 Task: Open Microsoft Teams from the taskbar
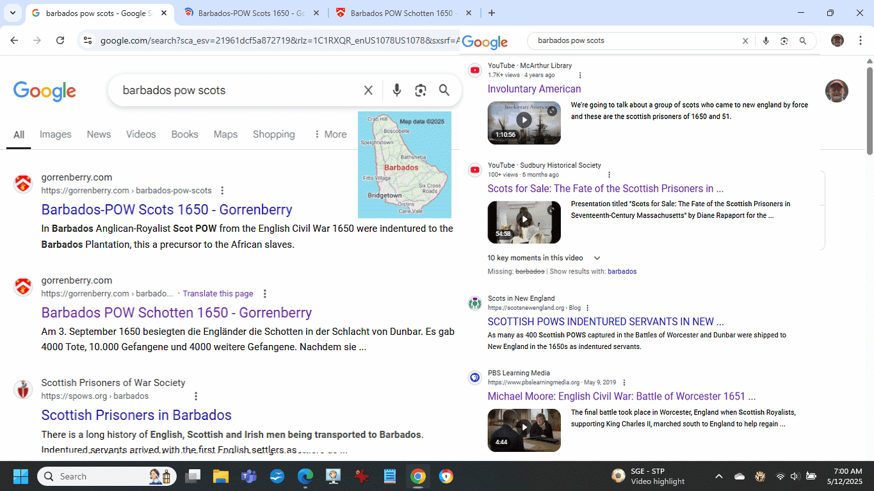(248, 476)
